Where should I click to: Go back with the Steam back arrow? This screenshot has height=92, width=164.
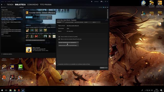click(2, 5)
